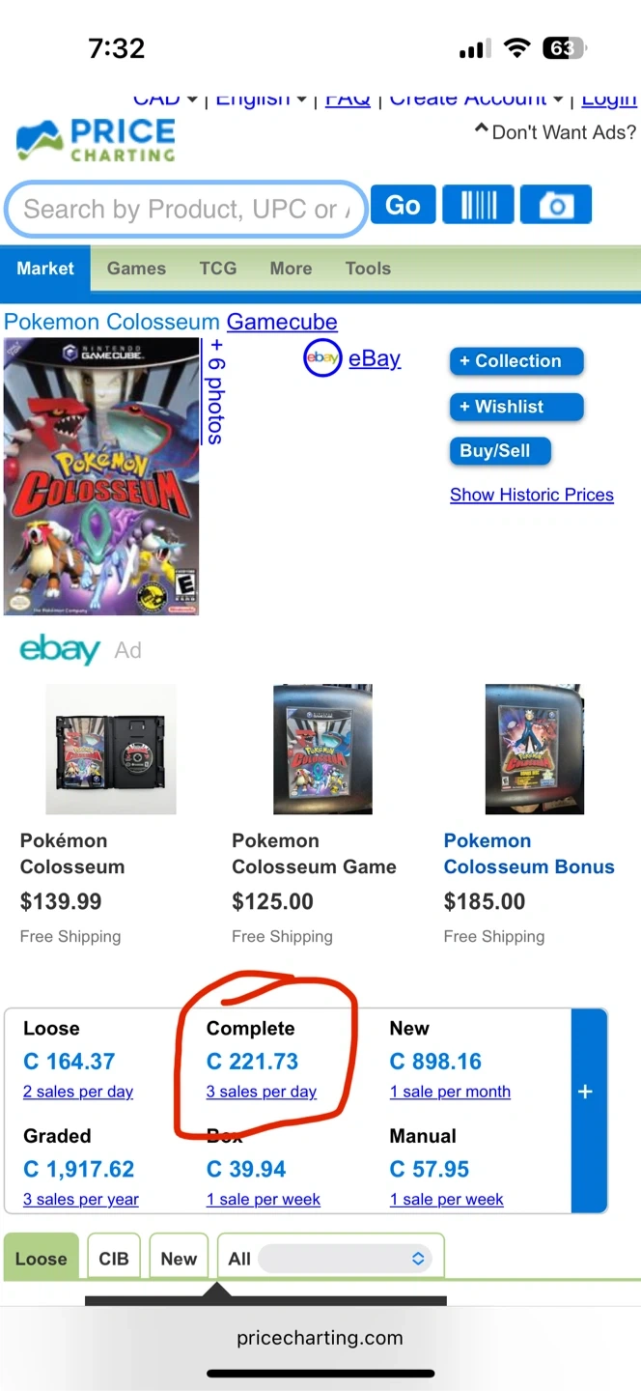Open the English language dropdown

point(261,99)
